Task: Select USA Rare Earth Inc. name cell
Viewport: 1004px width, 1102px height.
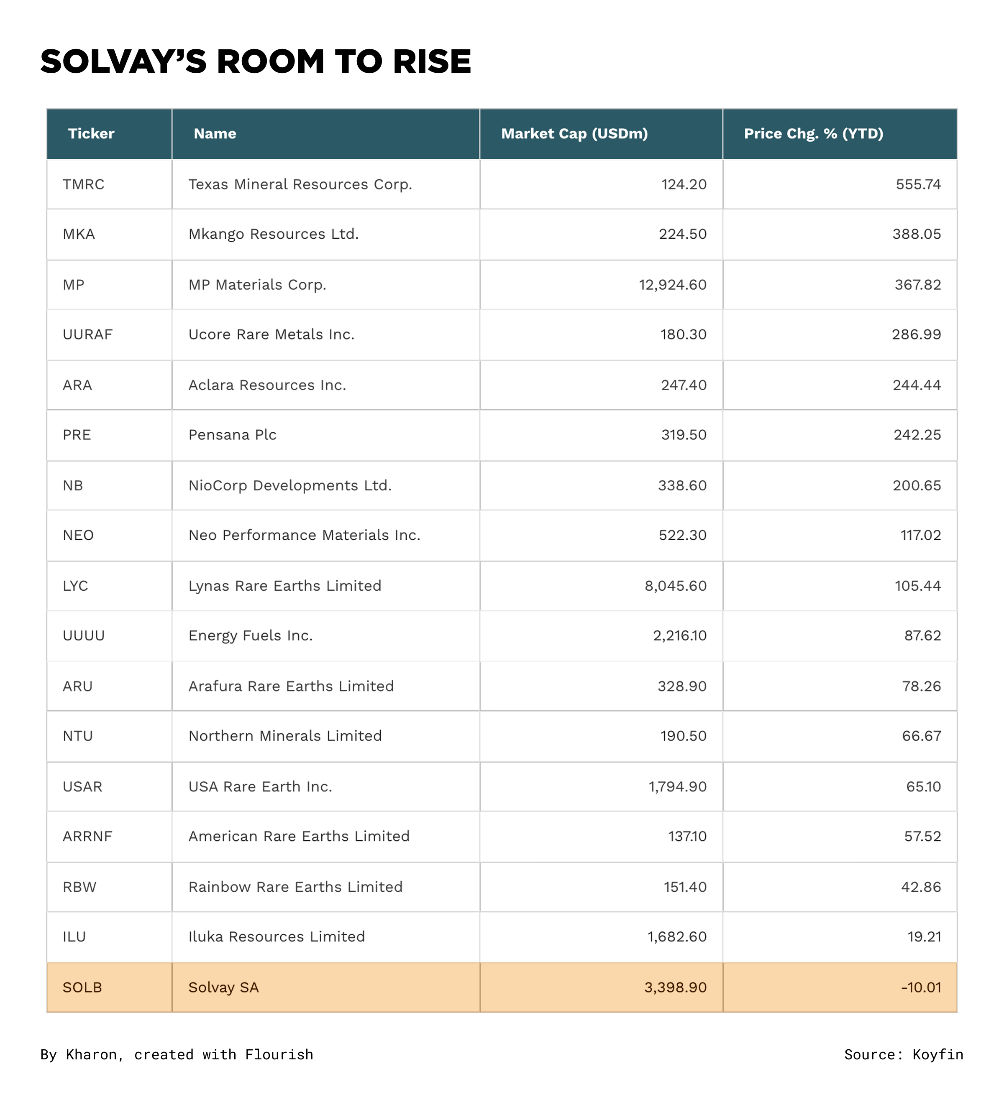Action: (260, 787)
